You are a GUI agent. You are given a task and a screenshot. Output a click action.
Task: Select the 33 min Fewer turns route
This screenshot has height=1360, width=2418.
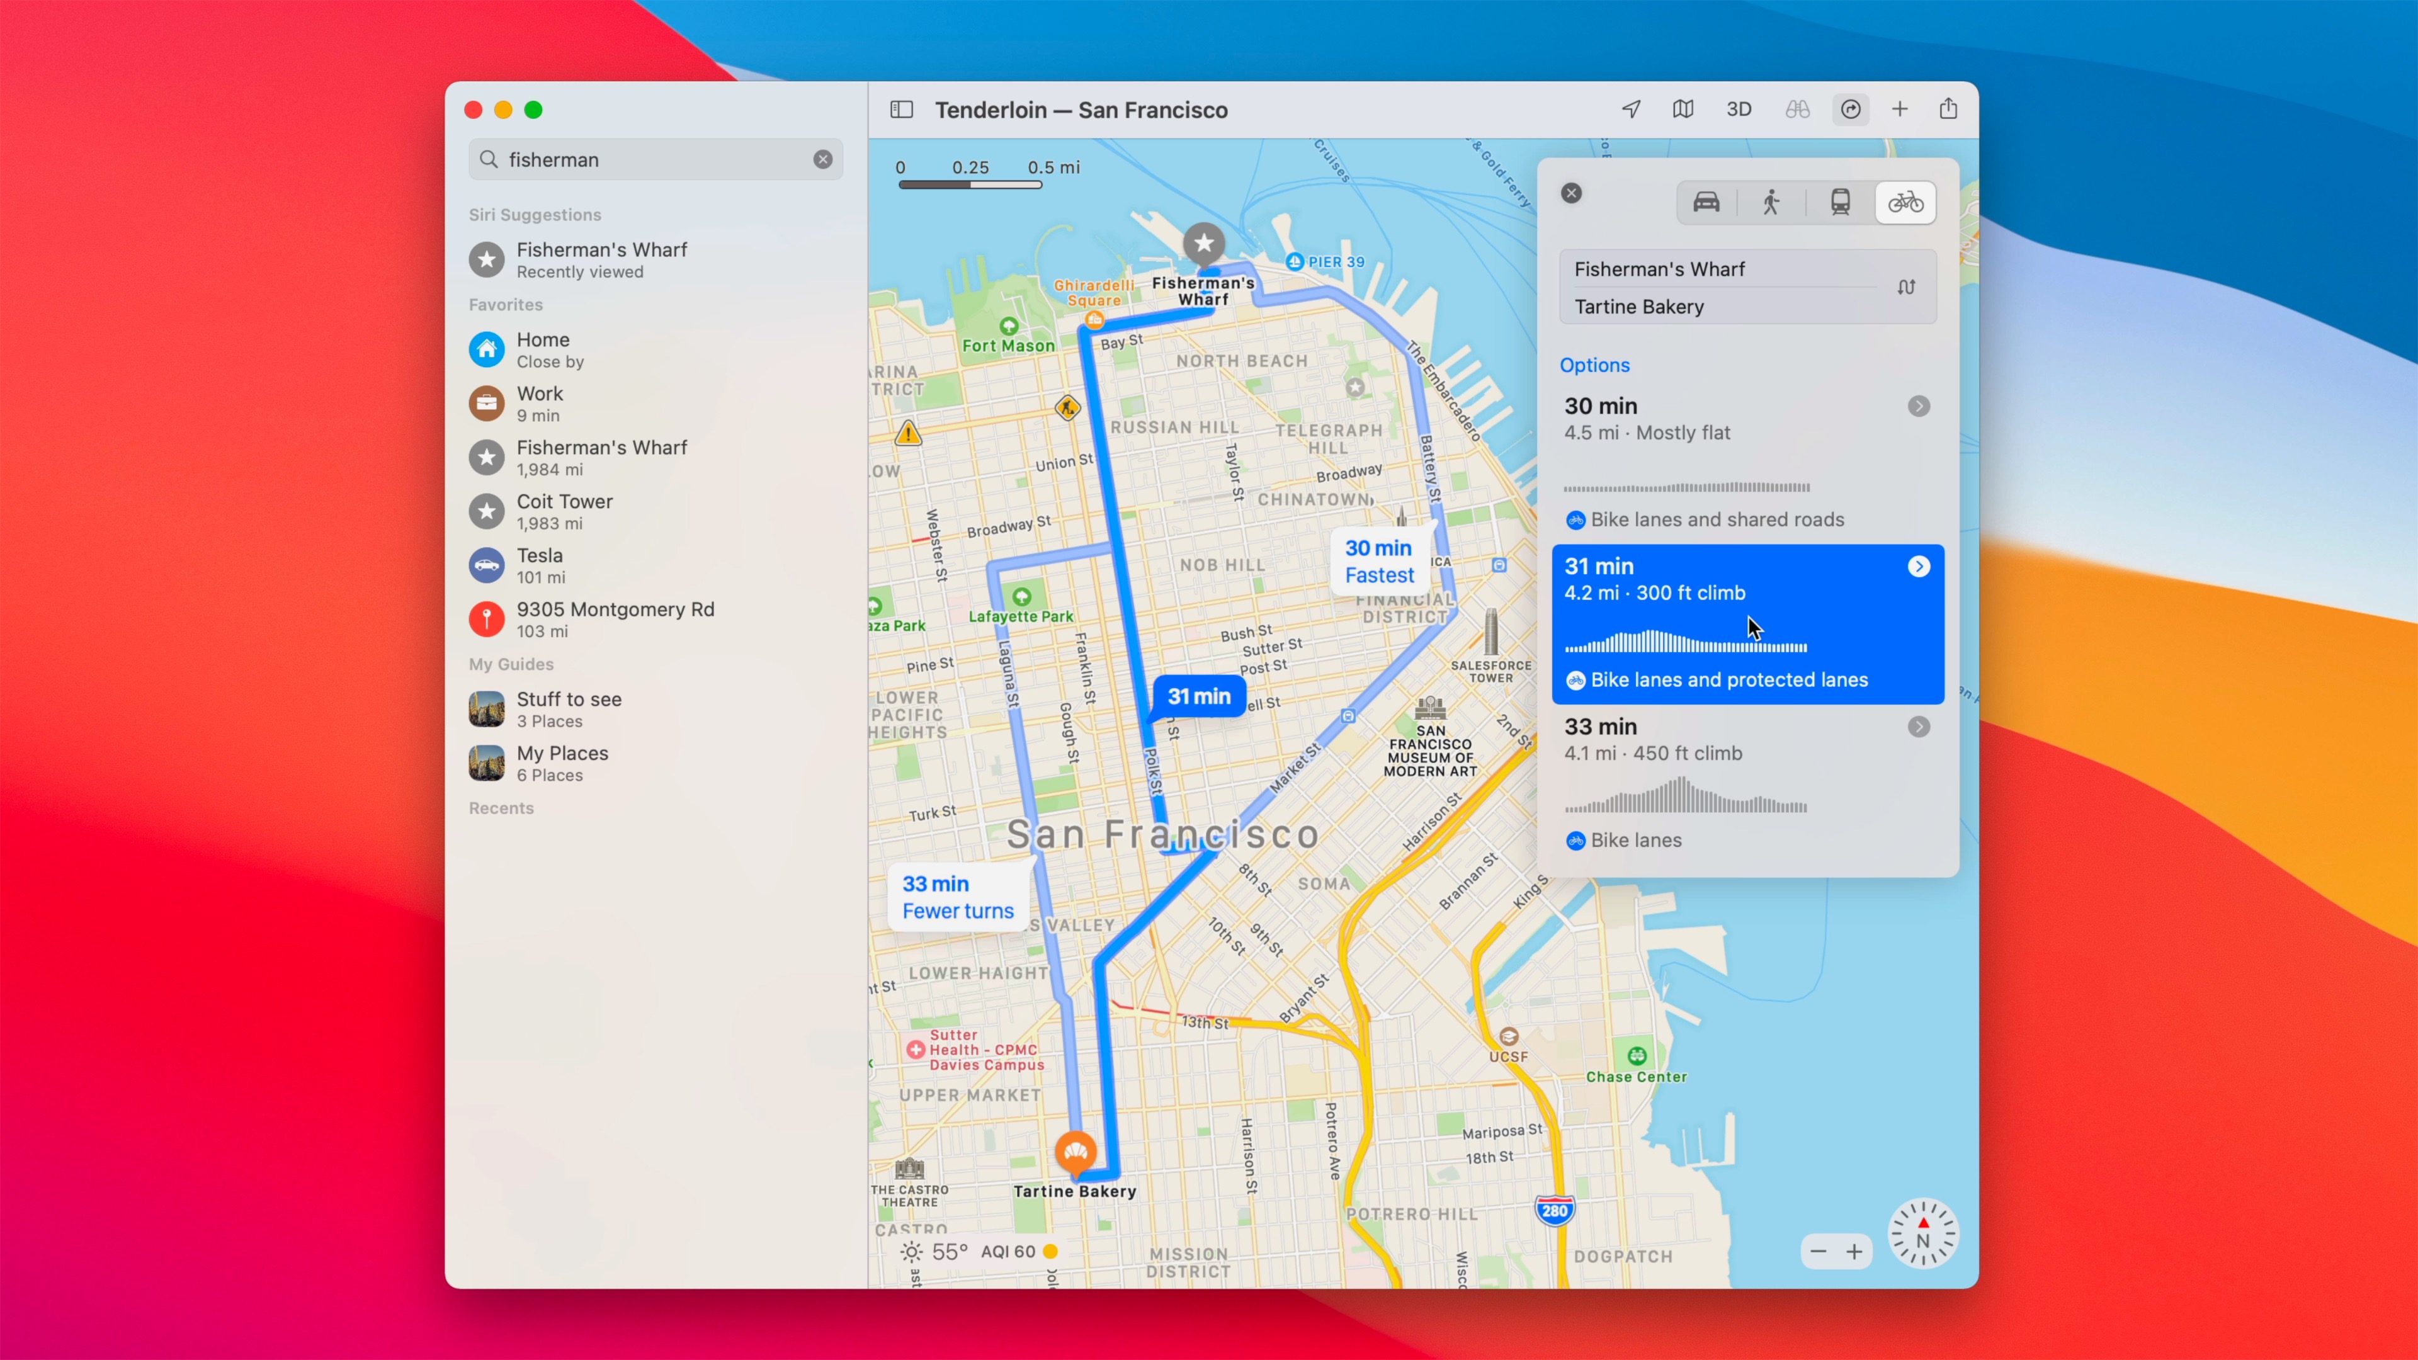pyautogui.click(x=957, y=897)
